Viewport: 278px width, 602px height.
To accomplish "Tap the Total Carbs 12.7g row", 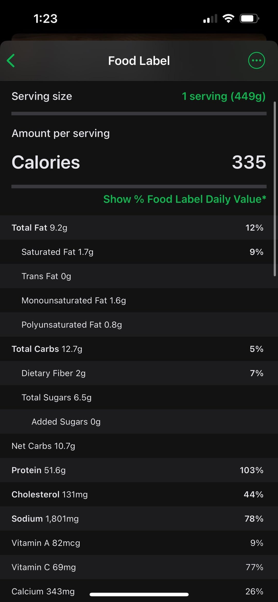I will click(x=138, y=349).
